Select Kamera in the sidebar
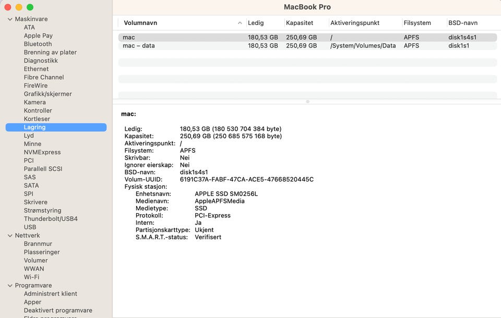This screenshot has height=318, width=501. click(x=34, y=102)
